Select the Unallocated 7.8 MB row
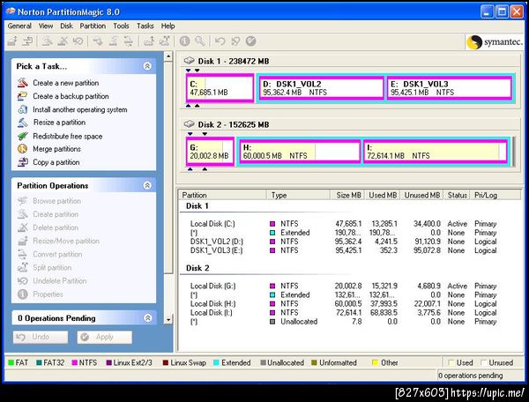 coord(344,322)
